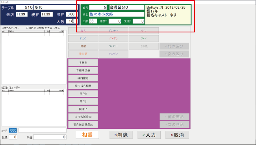Click the yellow Bottole IN memo box

tap(168, 15)
